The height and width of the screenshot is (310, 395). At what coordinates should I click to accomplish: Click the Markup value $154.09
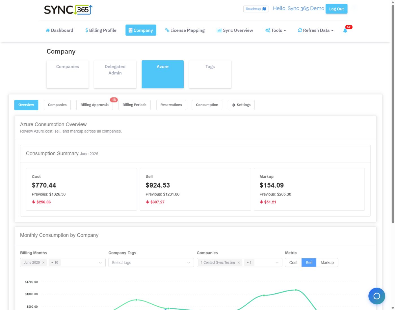272,185
